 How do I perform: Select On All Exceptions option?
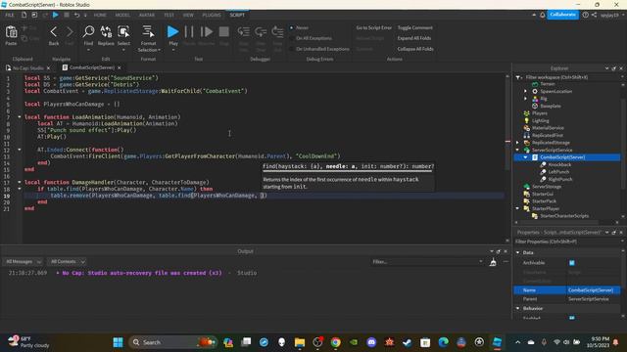(x=313, y=38)
